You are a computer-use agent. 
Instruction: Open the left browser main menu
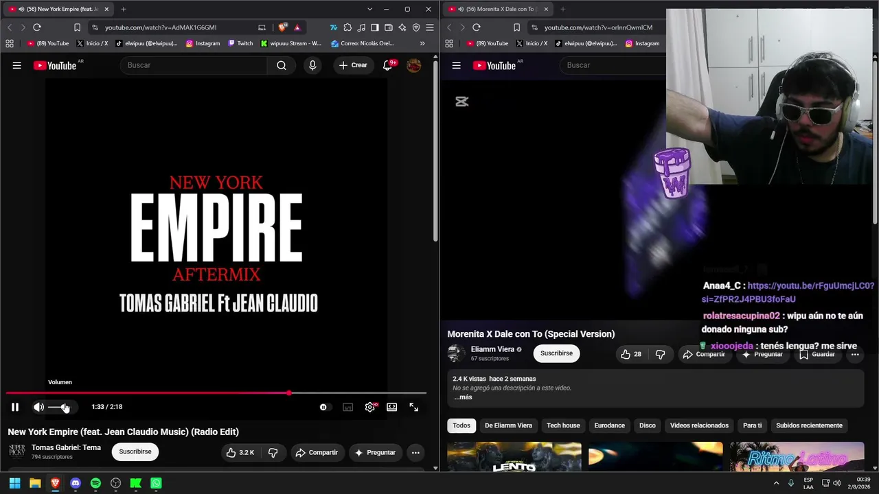click(430, 27)
